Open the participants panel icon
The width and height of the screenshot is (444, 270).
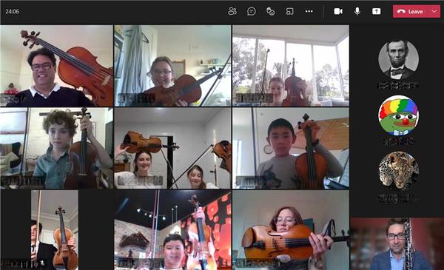tap(232, 11)
